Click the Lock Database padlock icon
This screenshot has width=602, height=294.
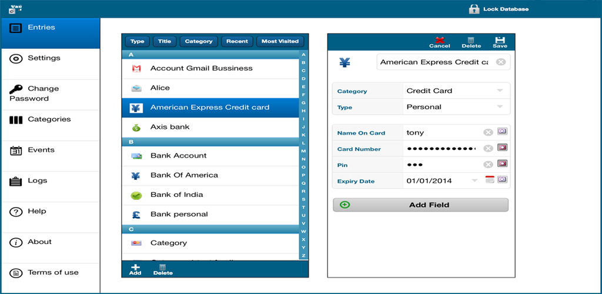coord(474,9)
